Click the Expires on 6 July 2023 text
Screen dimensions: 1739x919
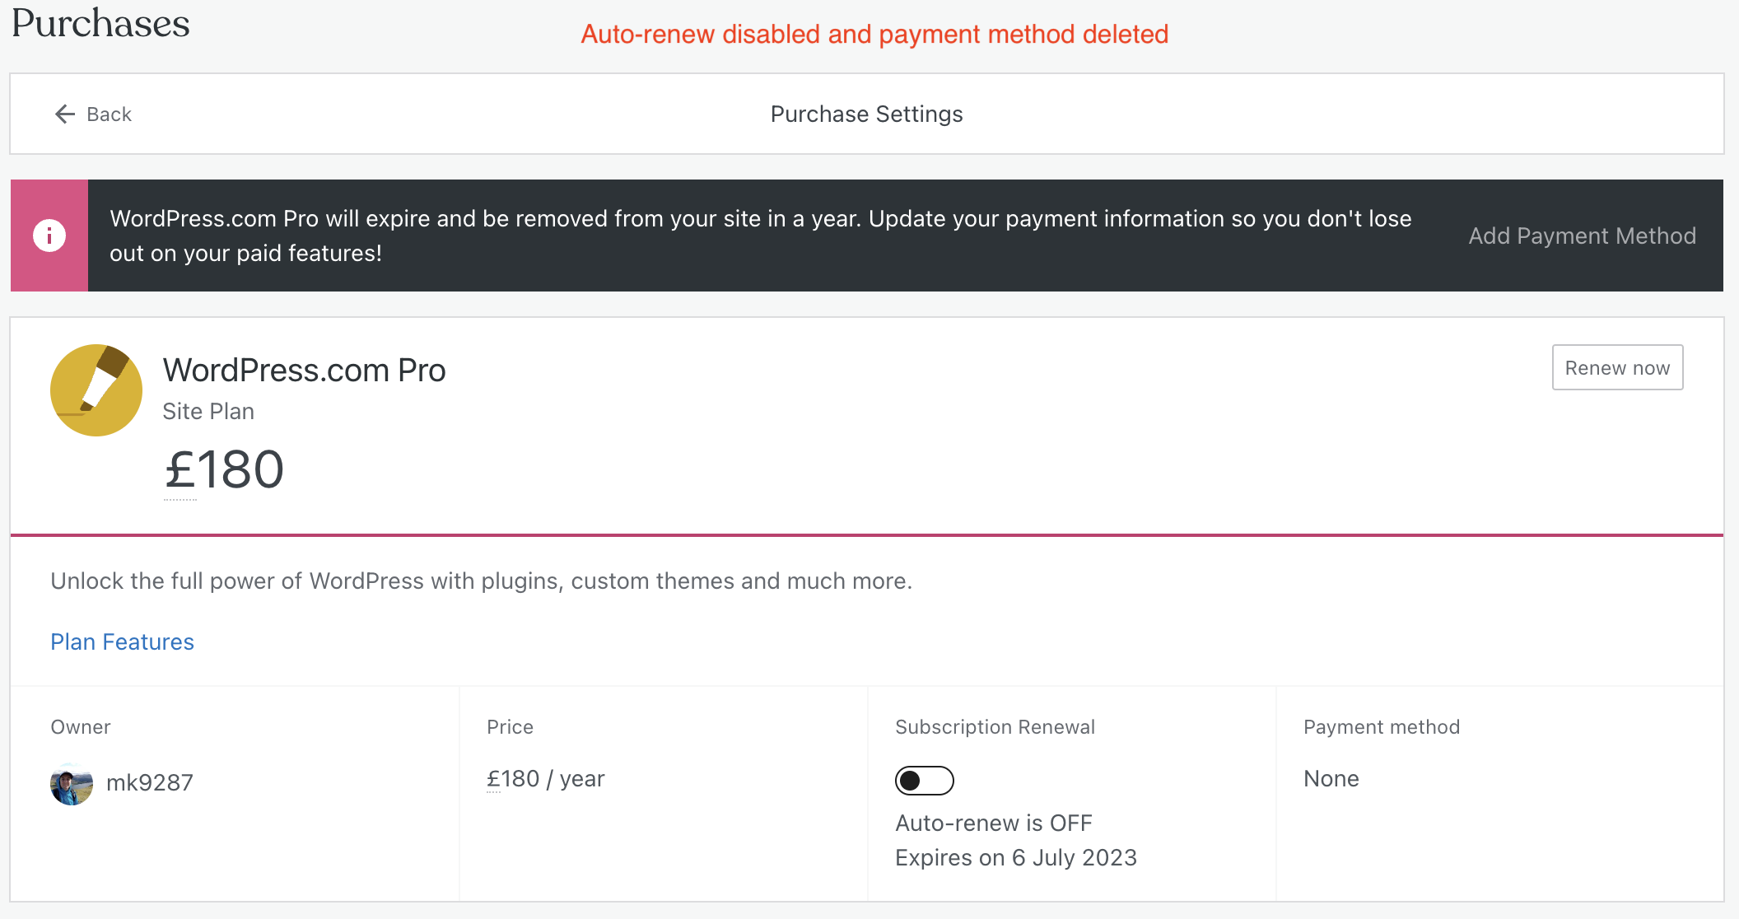point(1015,858)
